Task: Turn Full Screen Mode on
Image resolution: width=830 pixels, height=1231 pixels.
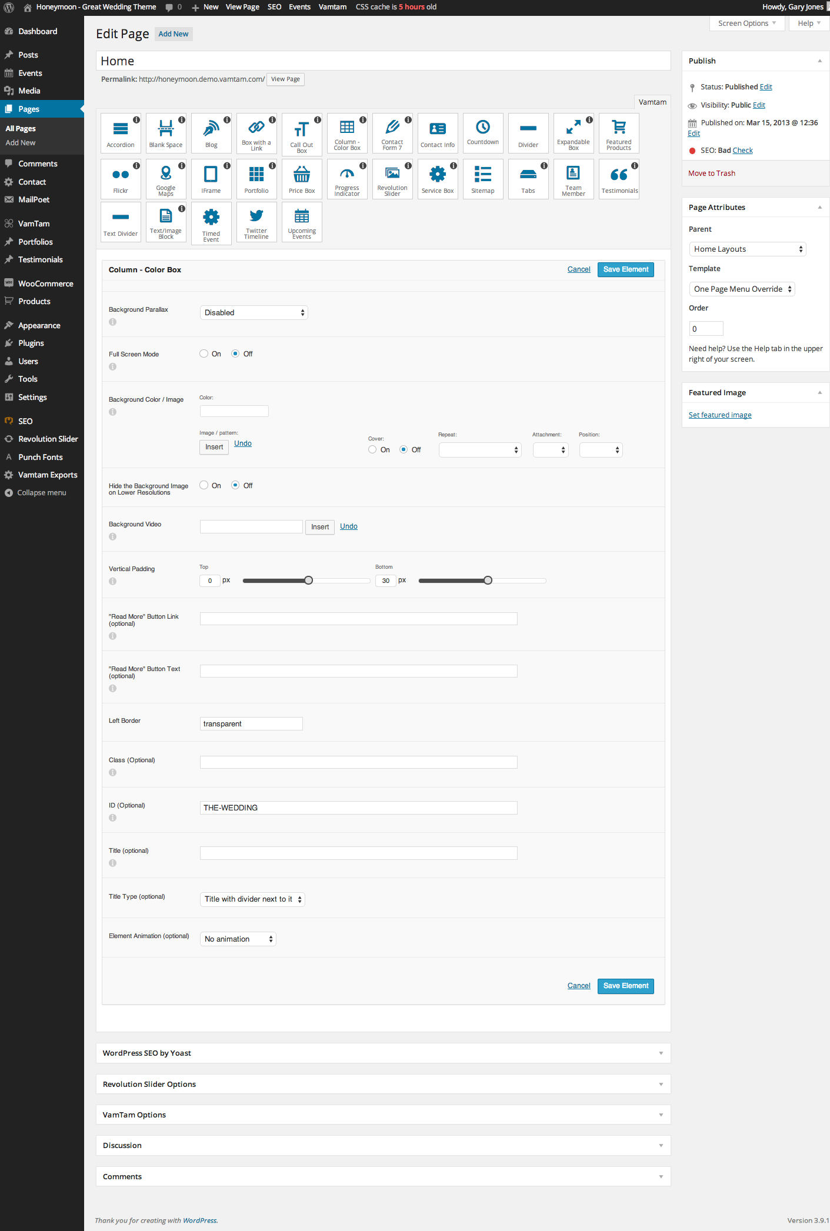Action: pos(204,354)
